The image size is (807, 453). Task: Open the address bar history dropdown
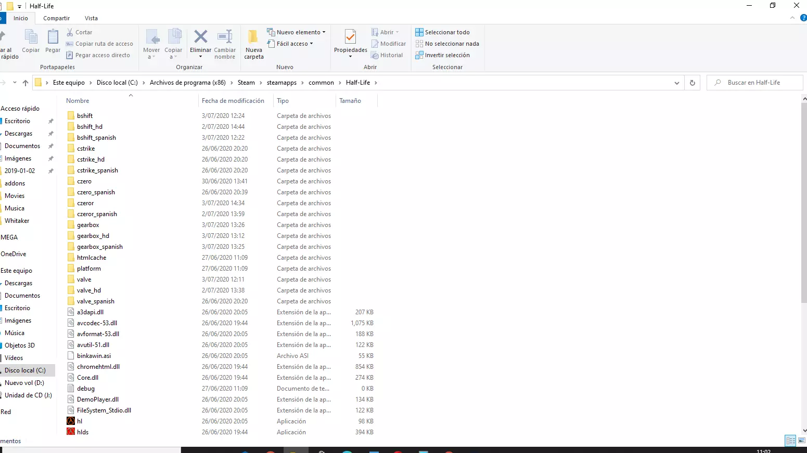[x=676, y=83]
